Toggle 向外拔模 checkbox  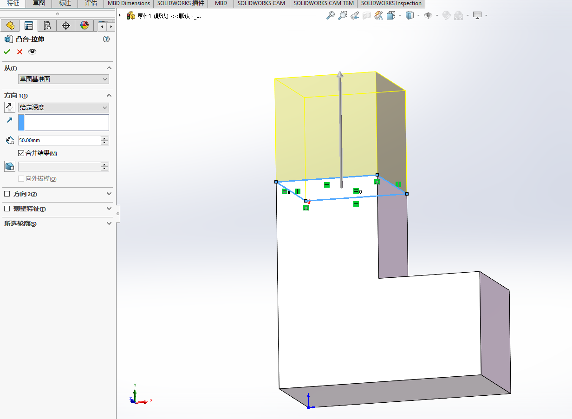pos(21,178)
